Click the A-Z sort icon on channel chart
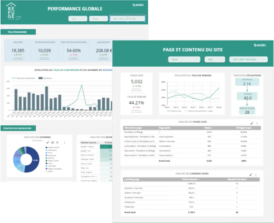This screenshot has height=223, width=274. [x=57, y=143]
